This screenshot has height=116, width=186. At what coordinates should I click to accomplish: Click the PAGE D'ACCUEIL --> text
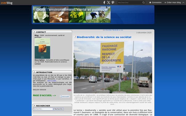[44, 95]
